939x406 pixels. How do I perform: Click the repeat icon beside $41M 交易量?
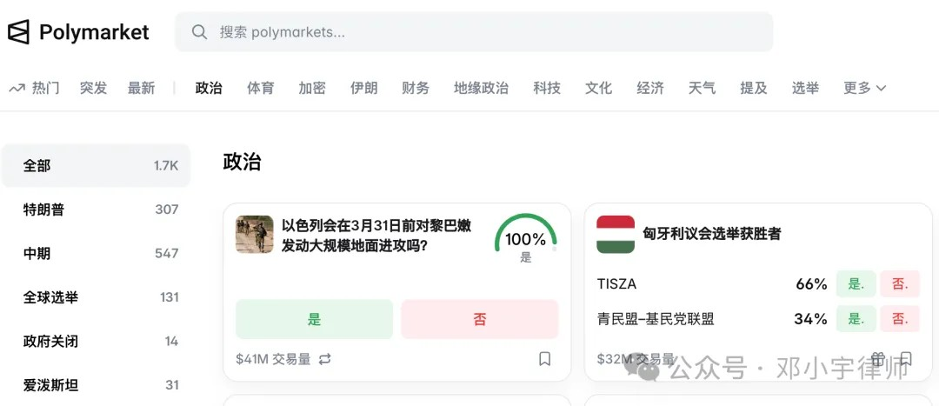(325, 358)
